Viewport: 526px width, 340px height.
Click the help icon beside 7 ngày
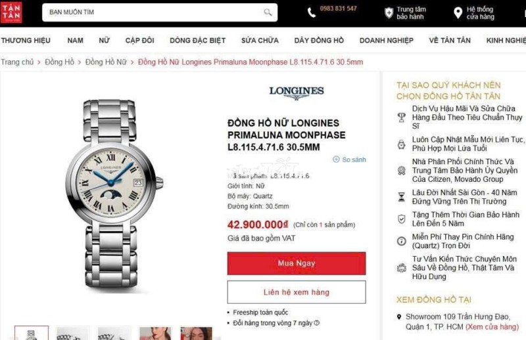(x=317, y=323)
